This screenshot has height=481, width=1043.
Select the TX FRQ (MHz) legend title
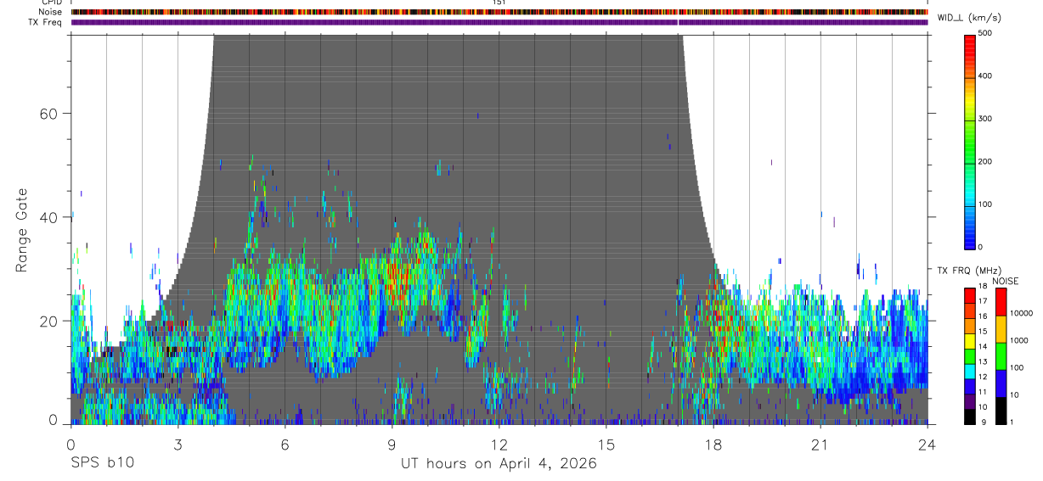[x=965, y=271]
